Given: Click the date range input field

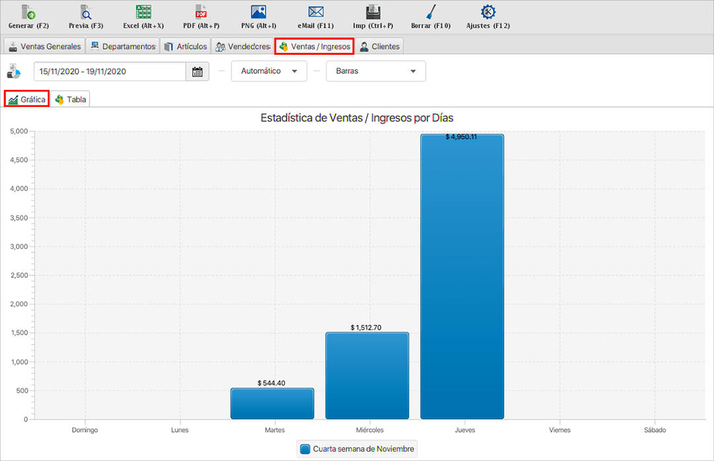Looking at the screenshot, I should coord(110,71).
